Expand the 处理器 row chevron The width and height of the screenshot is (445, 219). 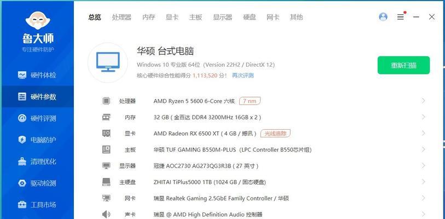pos(423,101)
